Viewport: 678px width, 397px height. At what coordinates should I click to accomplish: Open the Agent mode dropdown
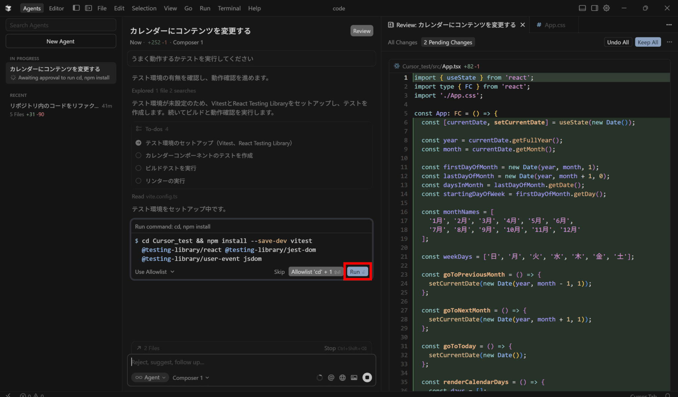pos(150,377)
